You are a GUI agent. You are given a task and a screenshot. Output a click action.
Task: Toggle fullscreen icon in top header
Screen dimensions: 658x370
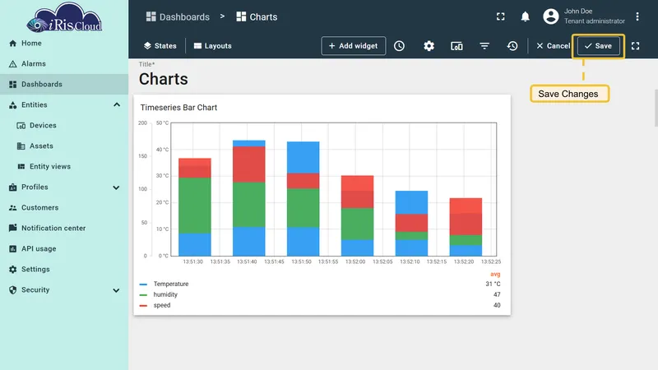pos(500,16)
